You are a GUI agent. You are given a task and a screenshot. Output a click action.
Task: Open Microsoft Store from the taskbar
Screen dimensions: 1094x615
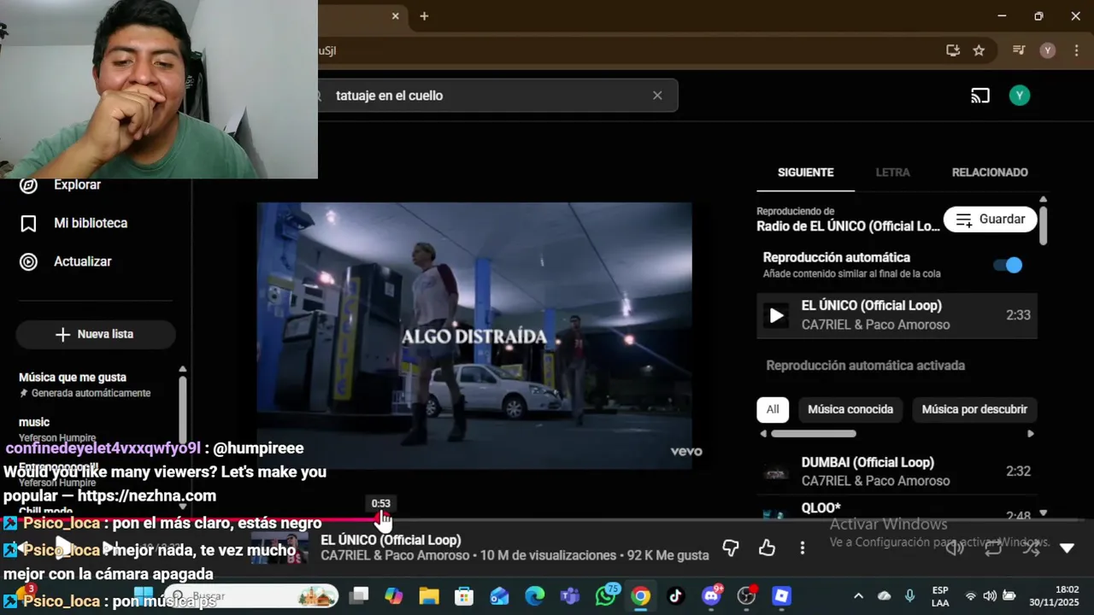pyautogui.click(x=464, y=596)
